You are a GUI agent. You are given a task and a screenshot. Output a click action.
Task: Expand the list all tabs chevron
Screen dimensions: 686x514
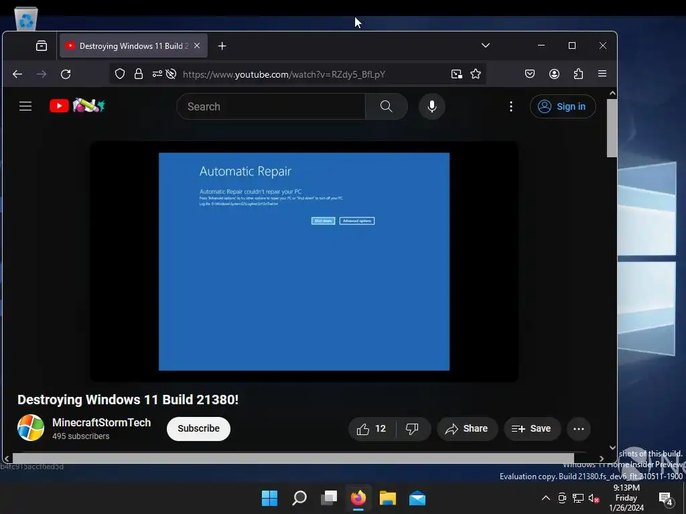[x=485, y=46]
